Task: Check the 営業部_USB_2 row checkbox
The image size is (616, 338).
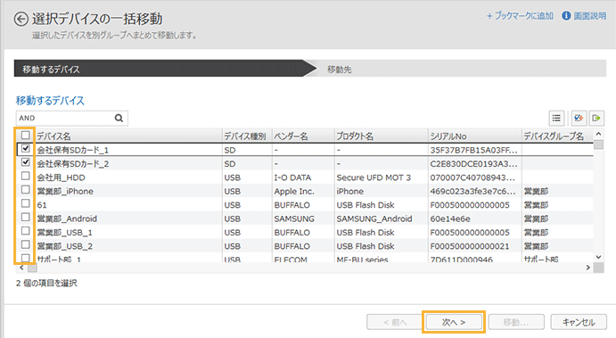Action: 26,244
